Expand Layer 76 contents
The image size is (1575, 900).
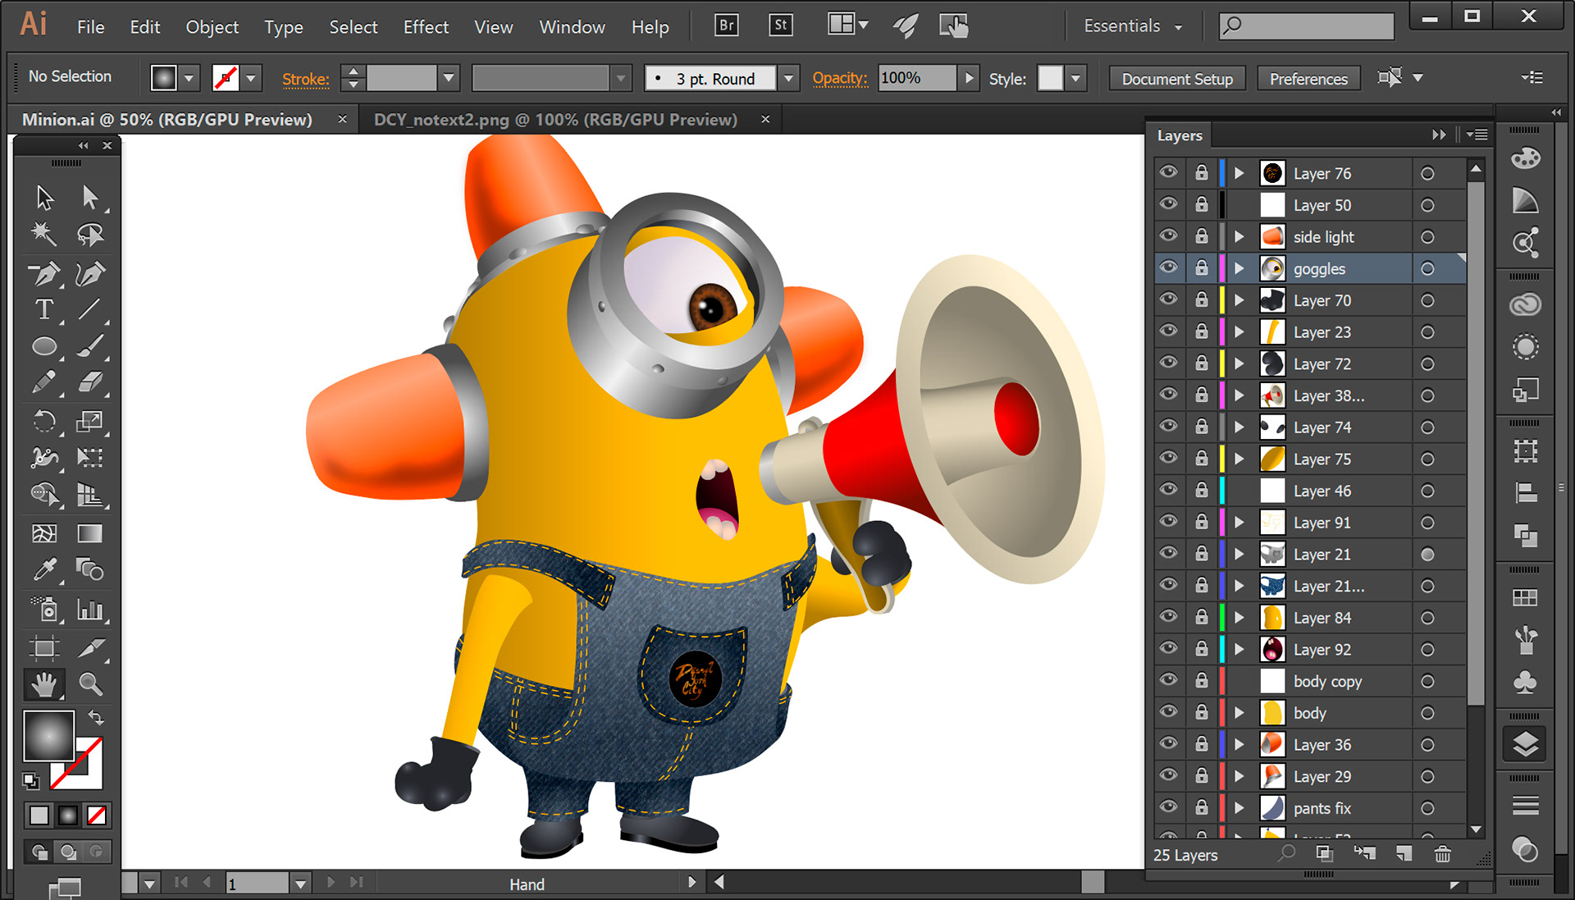pyautogui.click(x=1239, y=173)
